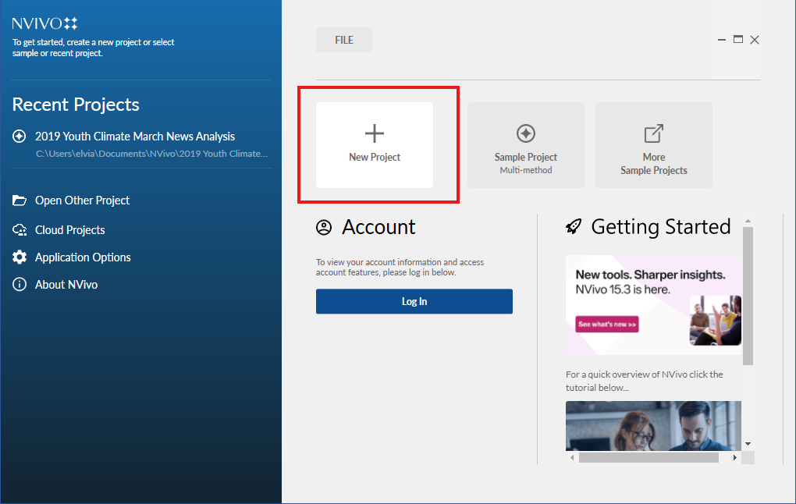Click the New Project plus icon
Screen dimensions: 796x504
coord(375,133)
